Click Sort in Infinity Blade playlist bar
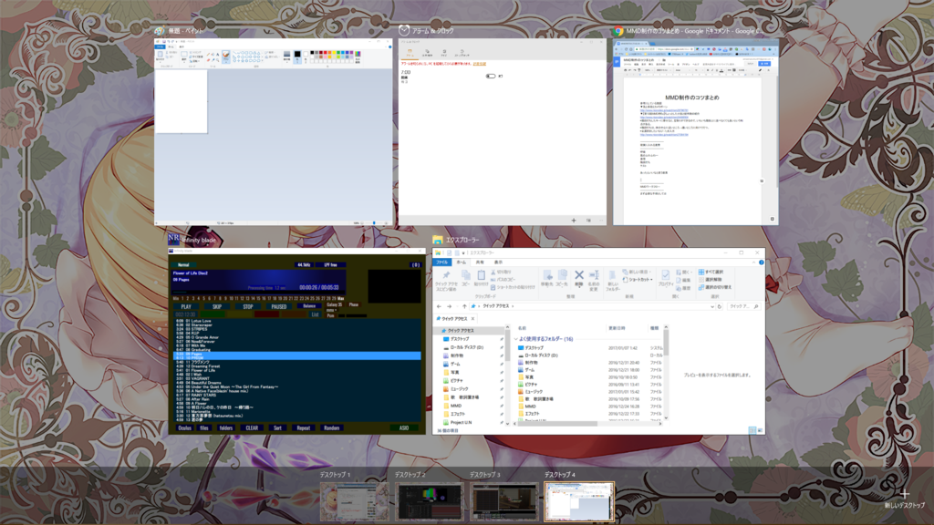This screenshot has width=934, height=525. [x=277, y=428]
